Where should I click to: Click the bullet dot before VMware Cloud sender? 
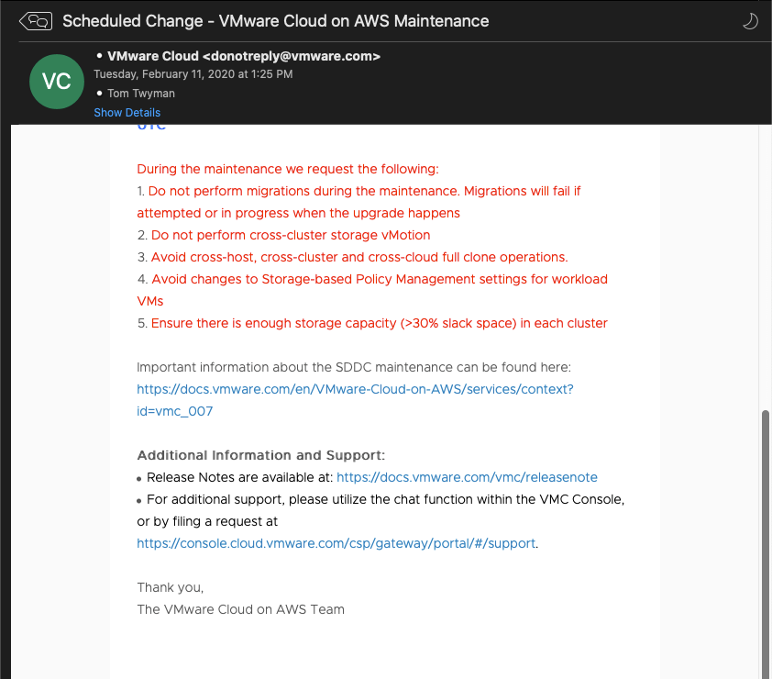pos(99,56)
